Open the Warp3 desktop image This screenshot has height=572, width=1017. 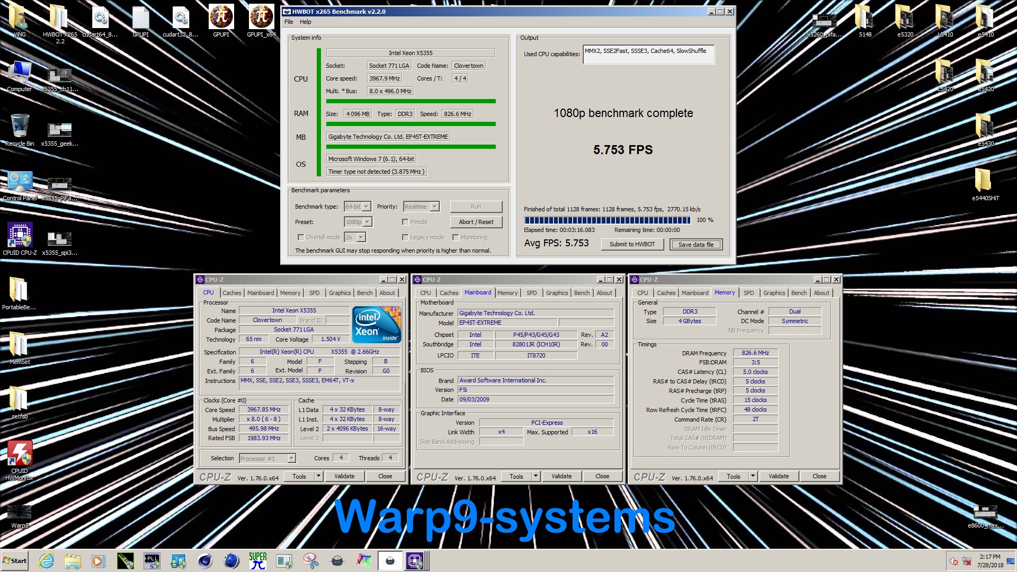pos(20,516)
